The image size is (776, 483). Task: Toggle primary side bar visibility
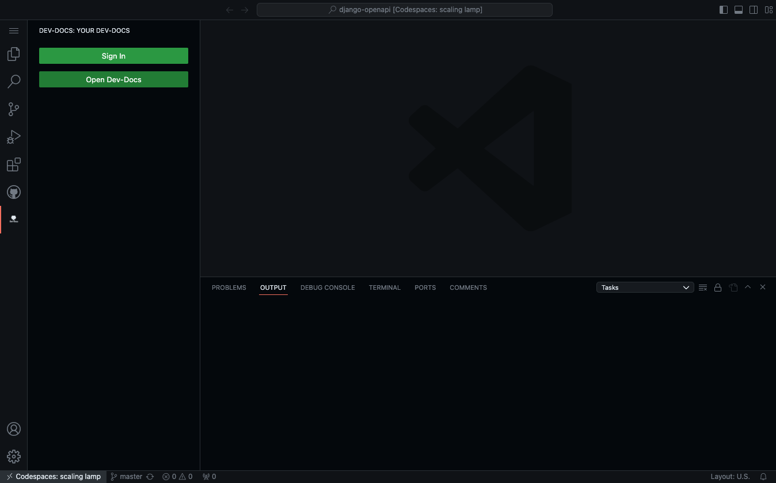click(x=724, y=10)
